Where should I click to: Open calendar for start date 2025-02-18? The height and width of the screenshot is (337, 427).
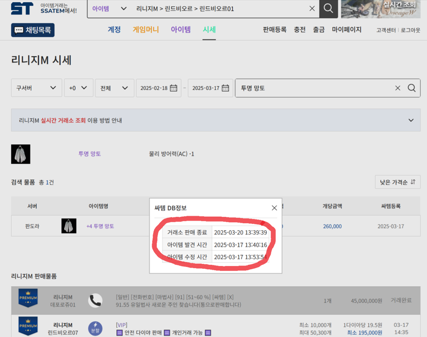173,88
